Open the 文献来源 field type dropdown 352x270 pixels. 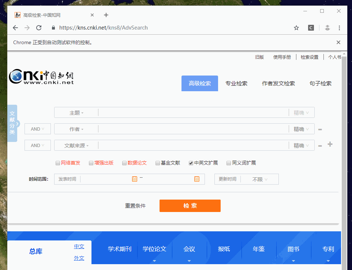coord(76,146)
